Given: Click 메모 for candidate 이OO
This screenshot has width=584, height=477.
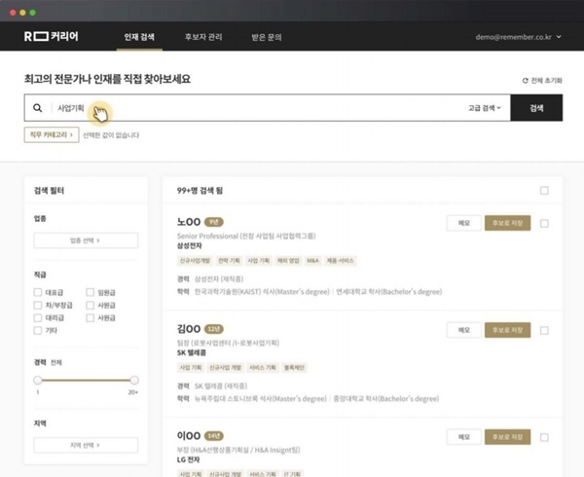Looking at the screenshot, I should pos(464,437).
